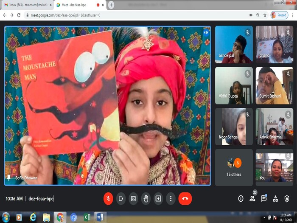
Task: Open Word from the taskbar
Action: click(100, 217)
